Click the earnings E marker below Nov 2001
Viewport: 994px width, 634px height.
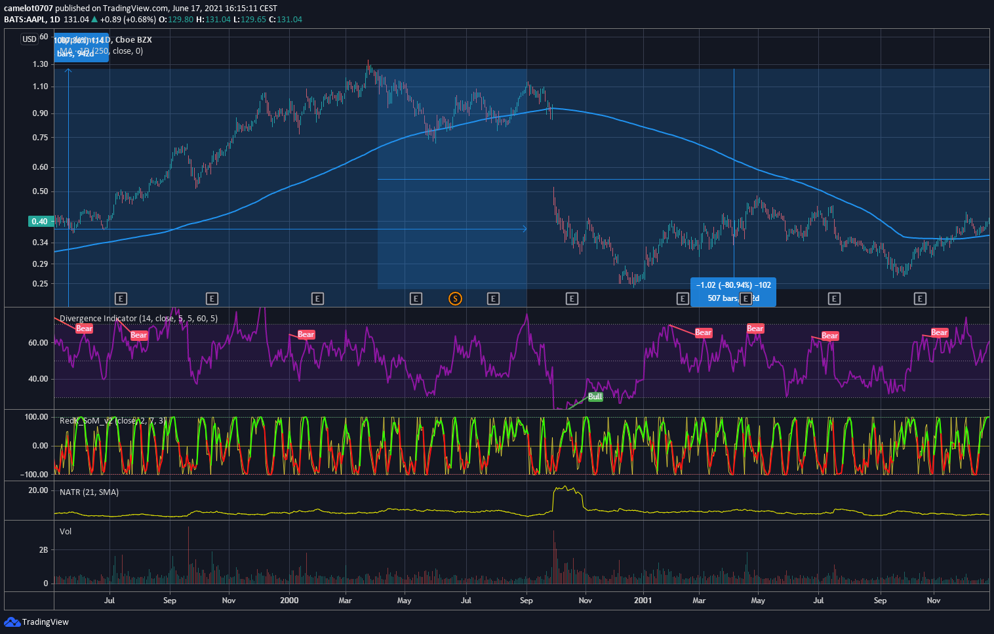point(920,299)
